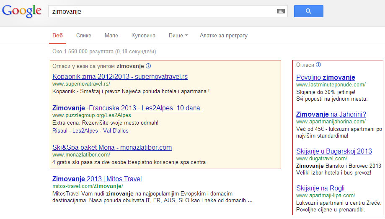Open the on-screen keyboard icon

point(281,11)
